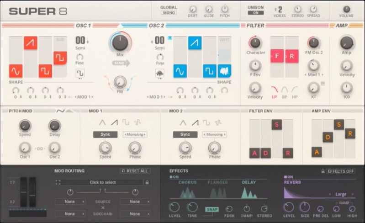Open lower right sidechain None dropdown
Image resolution: width=365 pixels, height=223 pixels.
tap(135, 214)
